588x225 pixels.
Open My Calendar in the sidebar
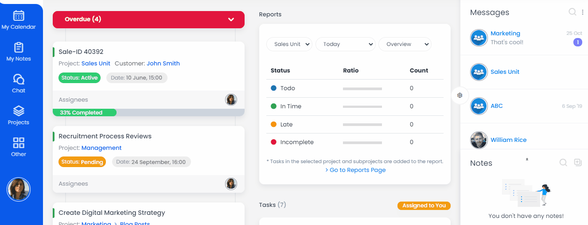[x=19, y=20]
